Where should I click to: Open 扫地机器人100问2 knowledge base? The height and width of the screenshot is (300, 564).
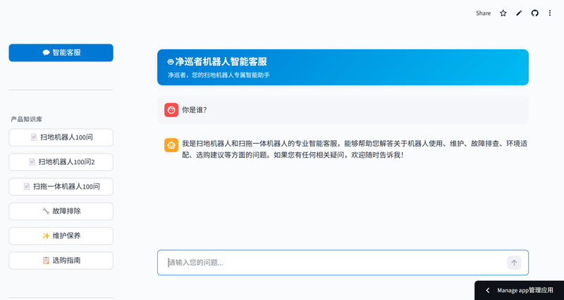[61, 162]
